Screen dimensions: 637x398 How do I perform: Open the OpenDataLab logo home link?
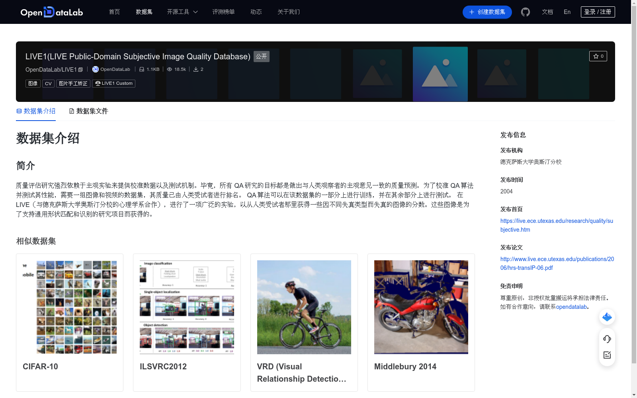pos(52,12)
